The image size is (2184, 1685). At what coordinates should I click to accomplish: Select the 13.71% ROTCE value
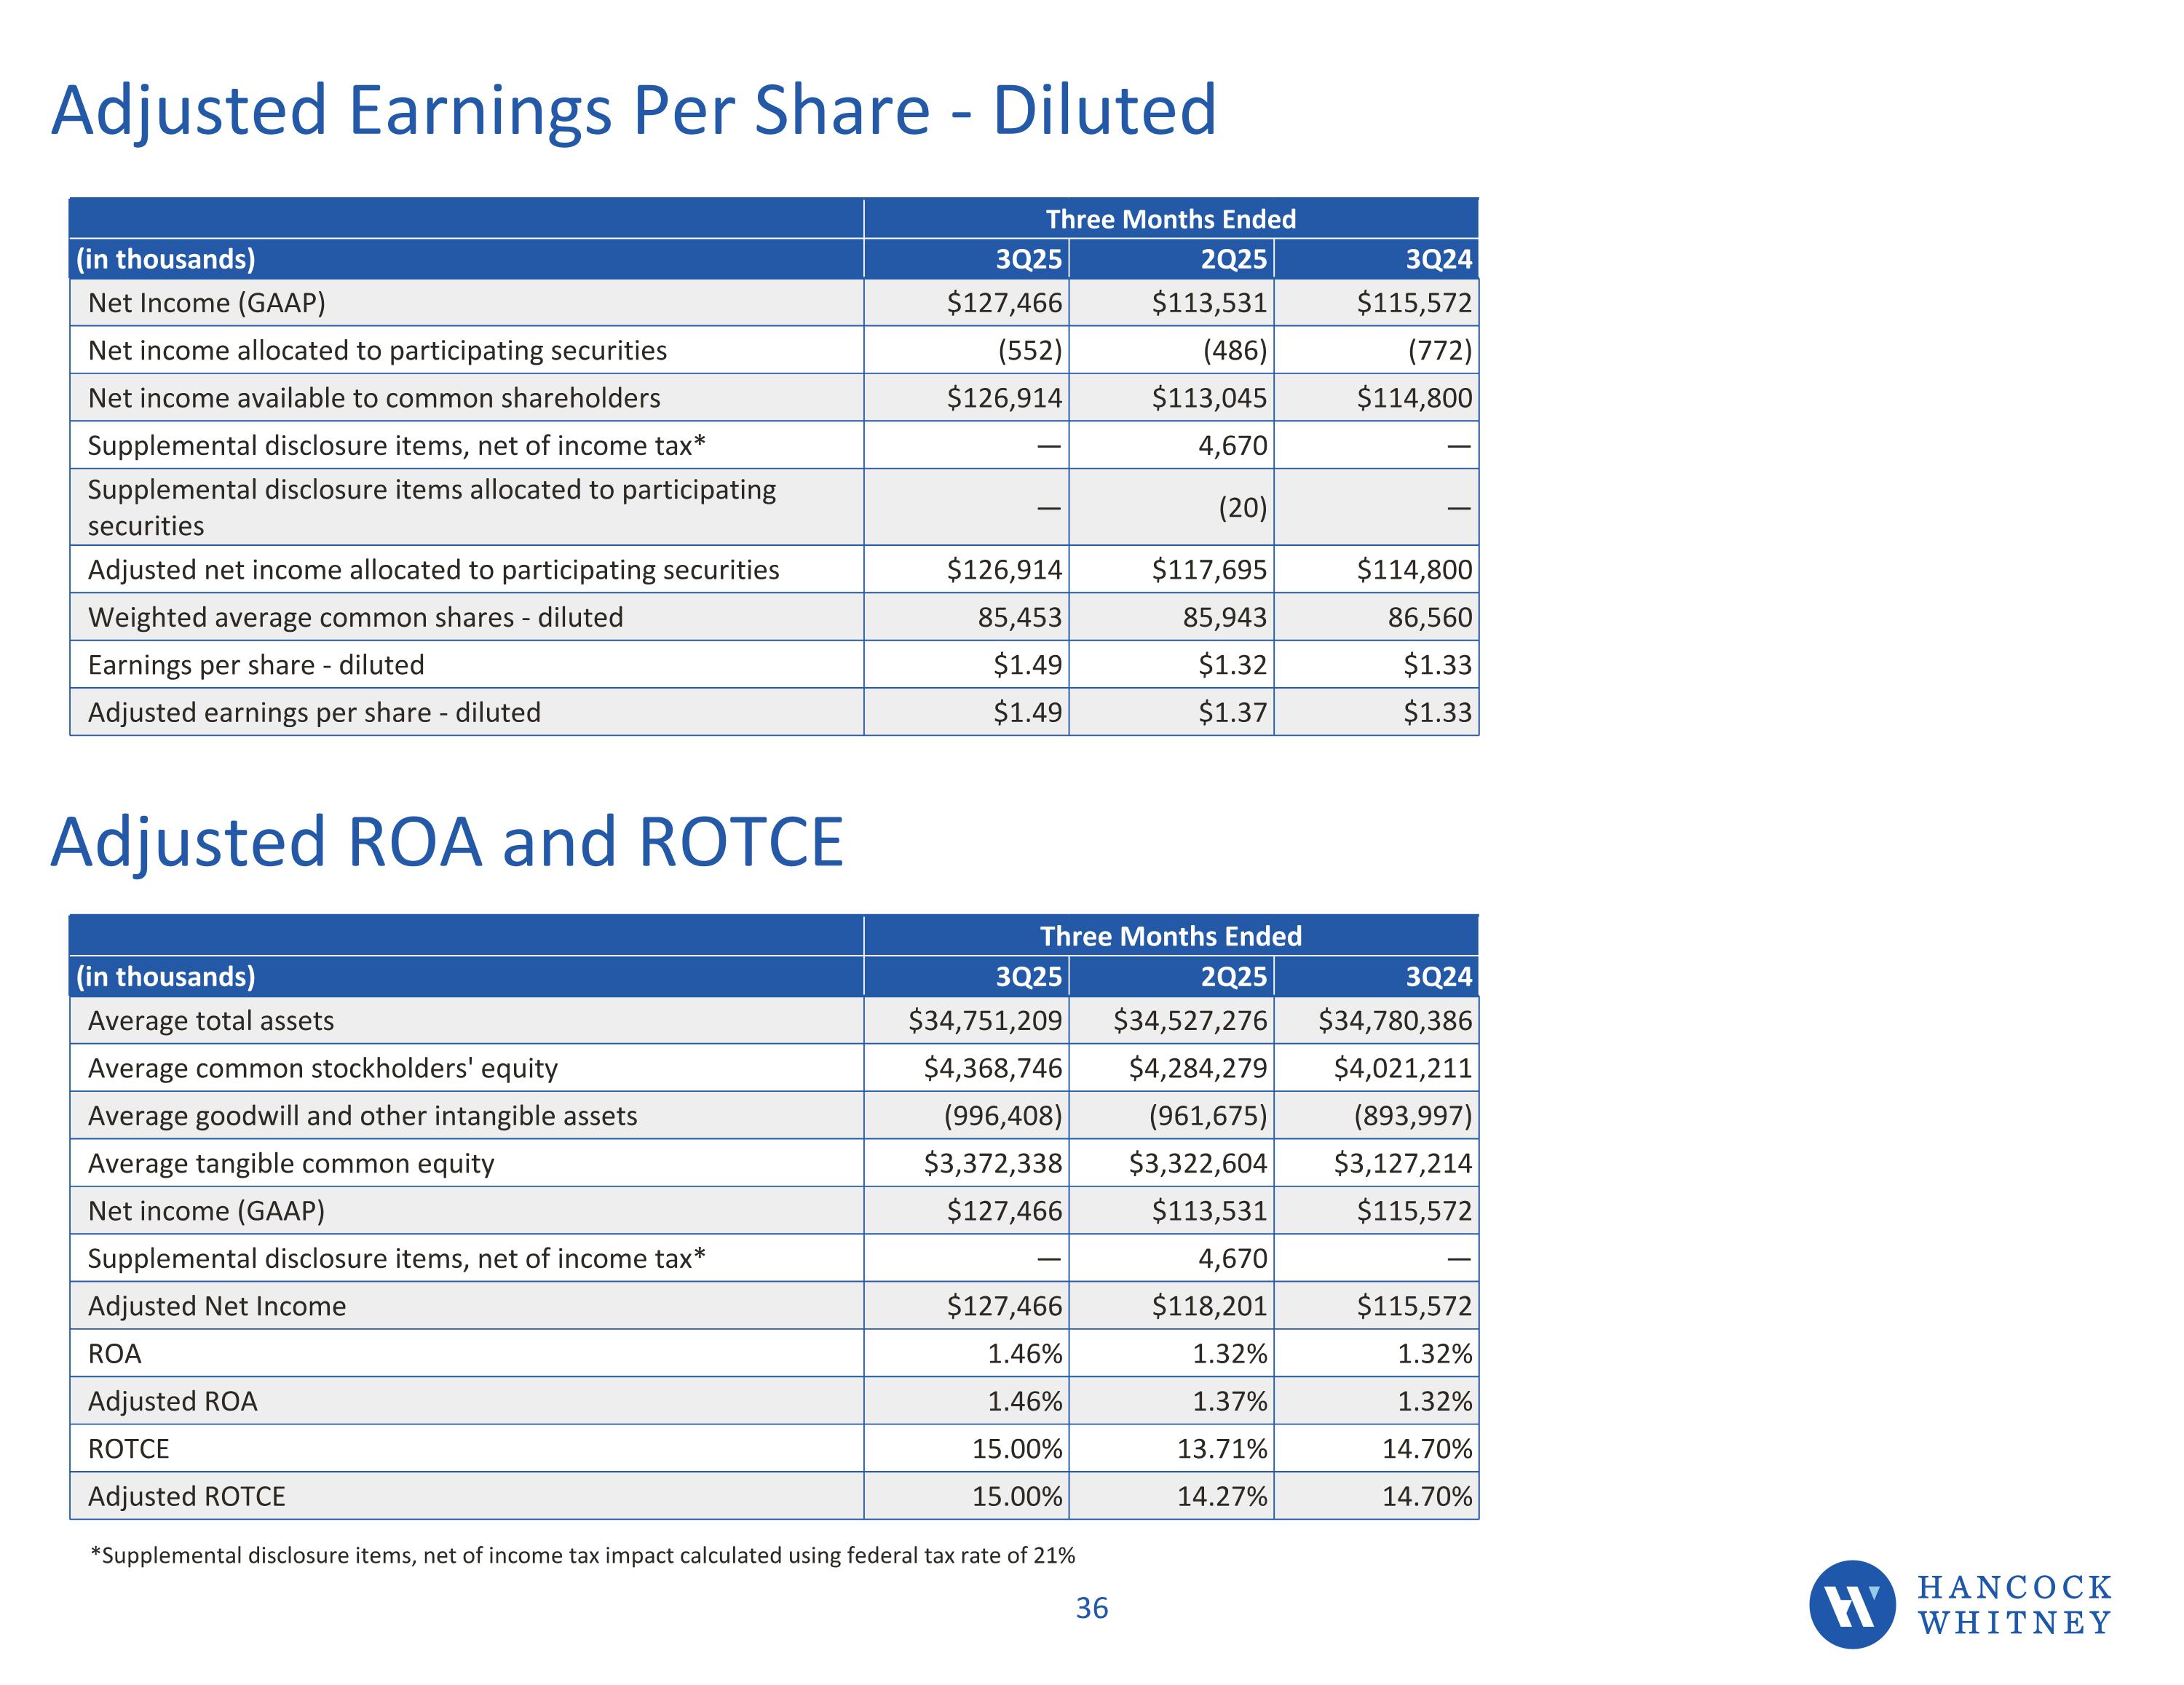(x=1221, y=1449)
